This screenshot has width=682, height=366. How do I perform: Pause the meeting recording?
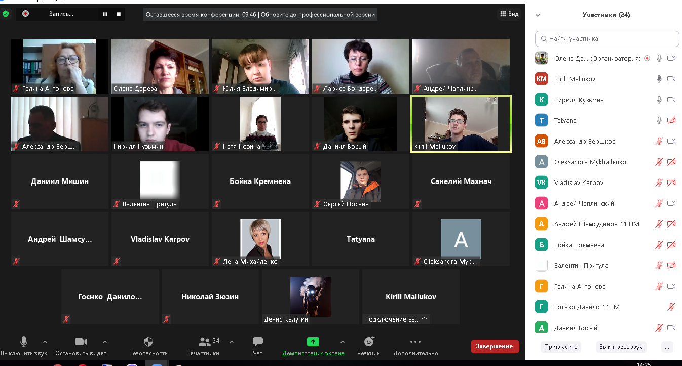pos(105,14)
